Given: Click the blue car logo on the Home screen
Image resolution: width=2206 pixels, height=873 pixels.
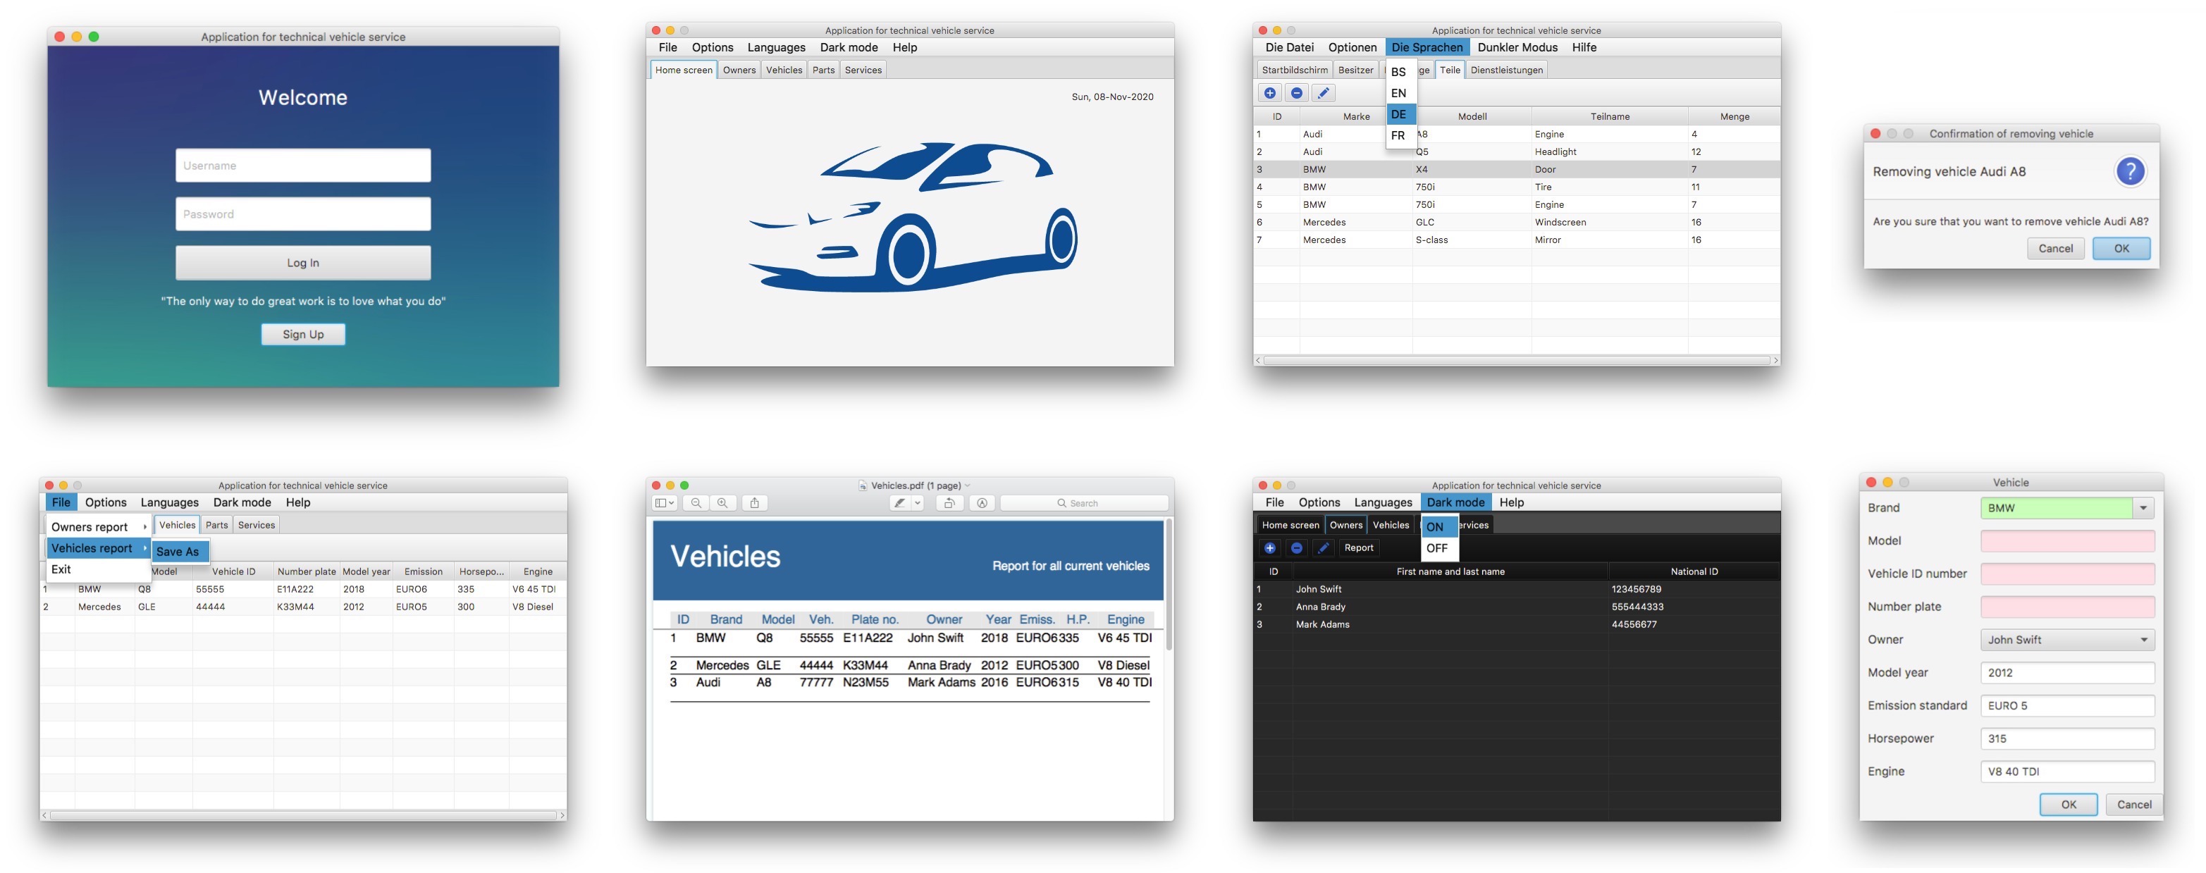Looking at the screenshot, I should tap(913, 218).
